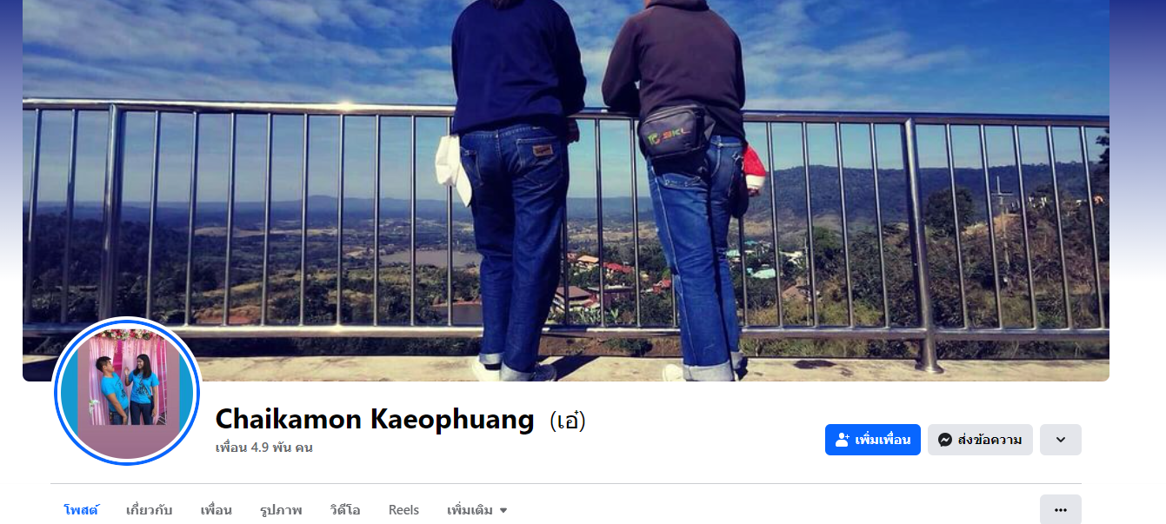Click the small triangle beside เพิ่มเติม
This screenshot has width=1166, height=524.
click(x=503, y=511)
